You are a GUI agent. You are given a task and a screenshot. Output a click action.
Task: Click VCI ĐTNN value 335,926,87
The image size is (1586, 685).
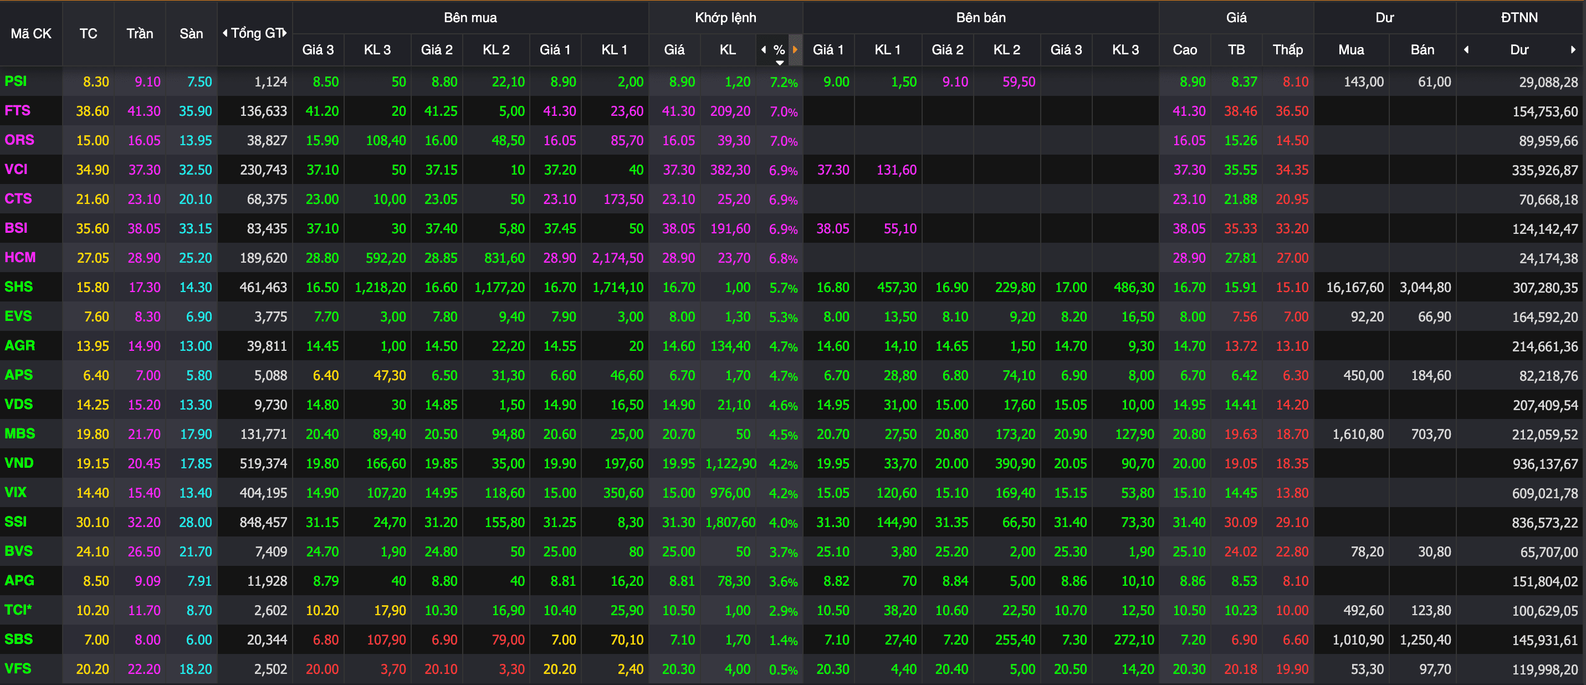[x=1545, y=171]
